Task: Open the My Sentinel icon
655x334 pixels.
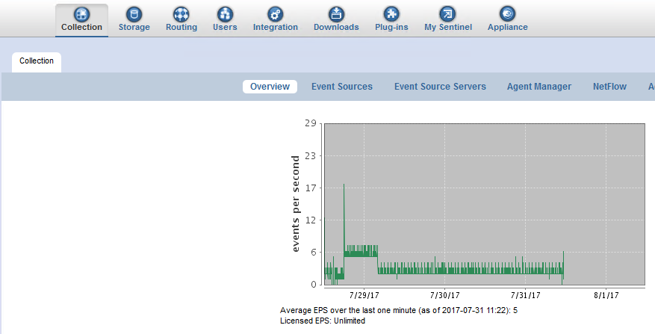Action: click(448, 14)
